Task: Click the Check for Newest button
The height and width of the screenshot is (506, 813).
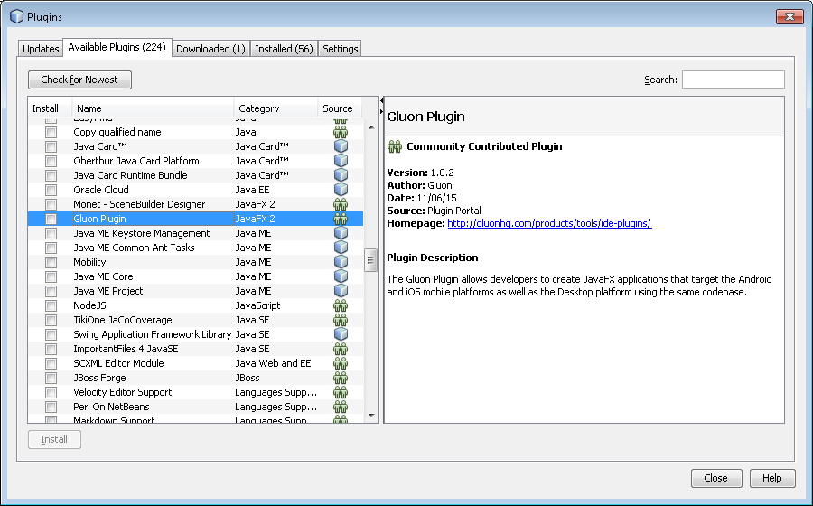Action: [x=79, y=80]
